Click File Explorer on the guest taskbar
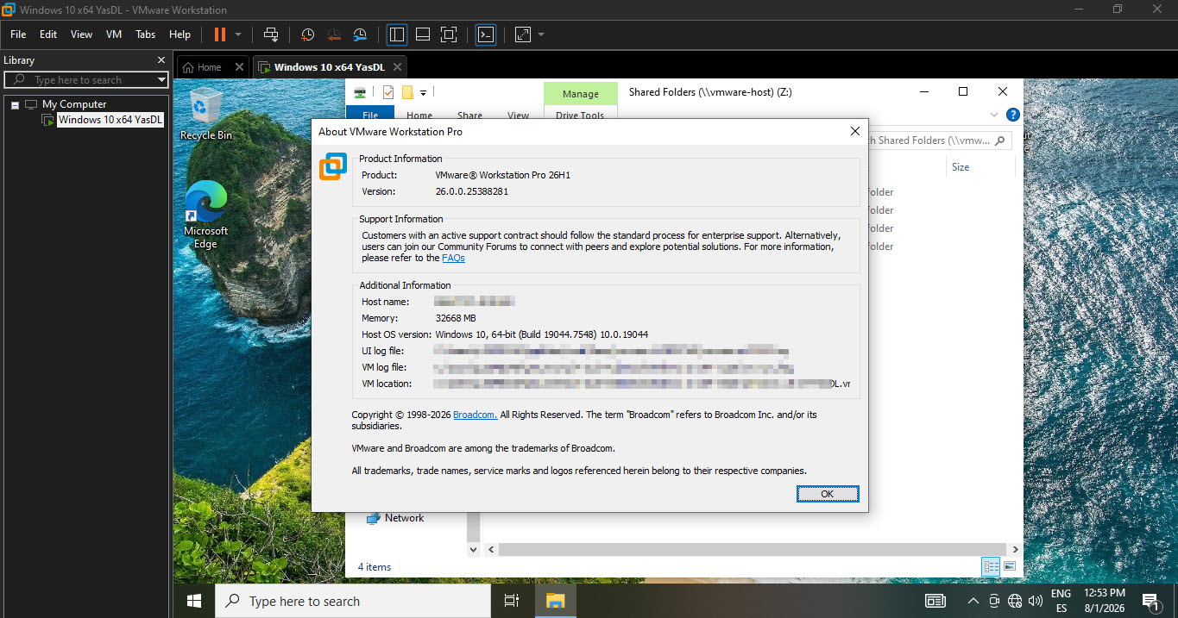The width and height of the screenshot is (1178, 618). pyautogui.click(x=554, y=601)
